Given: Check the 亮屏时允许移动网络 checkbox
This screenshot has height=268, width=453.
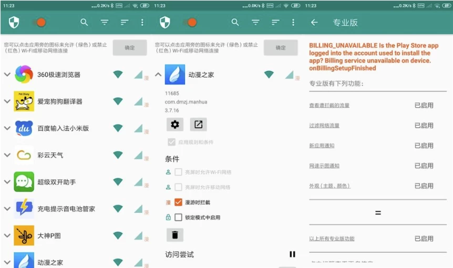Looking at the screenshot, I should [178, 187].
